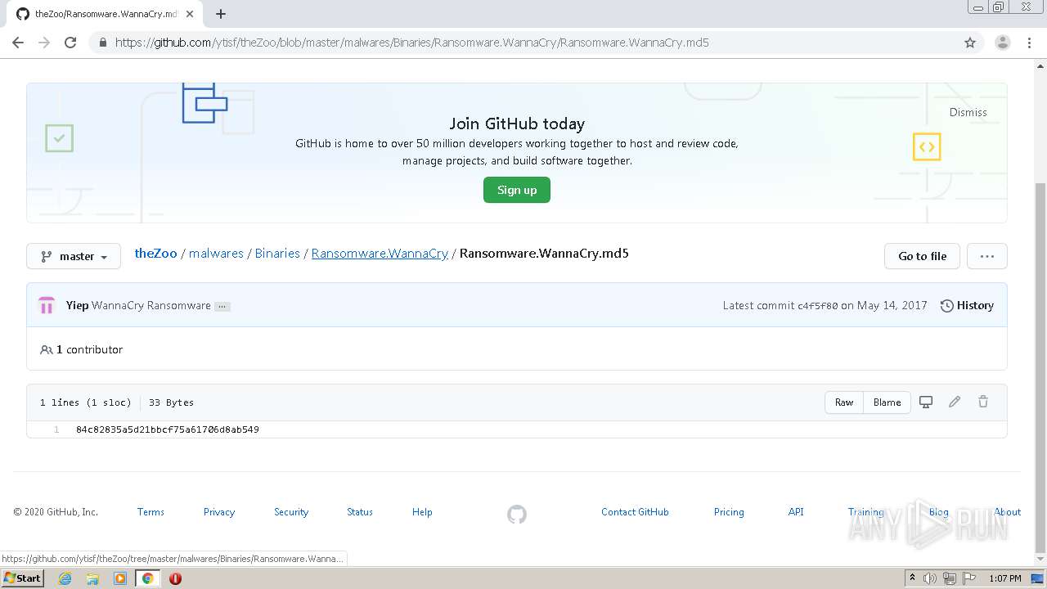The image size is (1047, 589).
Task: Open Security footer link
Action: click(x=291, y=512)
